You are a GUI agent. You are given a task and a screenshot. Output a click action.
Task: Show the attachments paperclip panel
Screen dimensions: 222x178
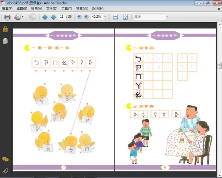pyautogui.click(x=6, y=171)
